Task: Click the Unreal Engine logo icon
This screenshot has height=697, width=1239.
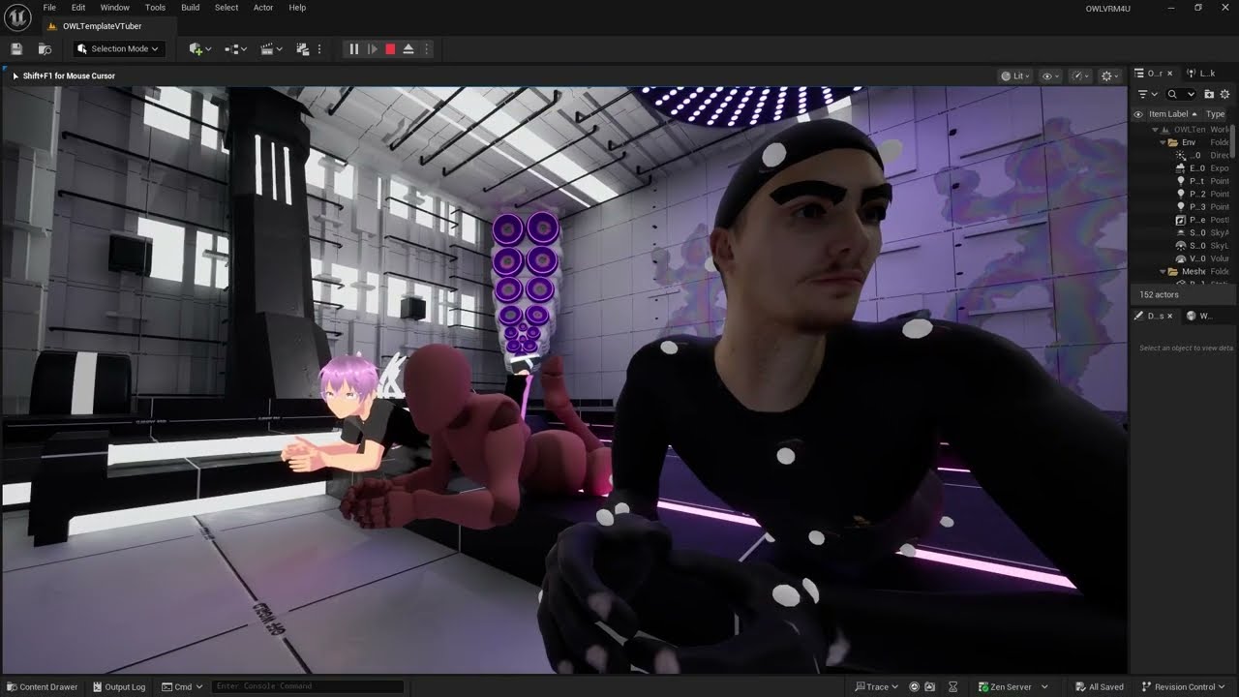Action: [x=17, y=17]
